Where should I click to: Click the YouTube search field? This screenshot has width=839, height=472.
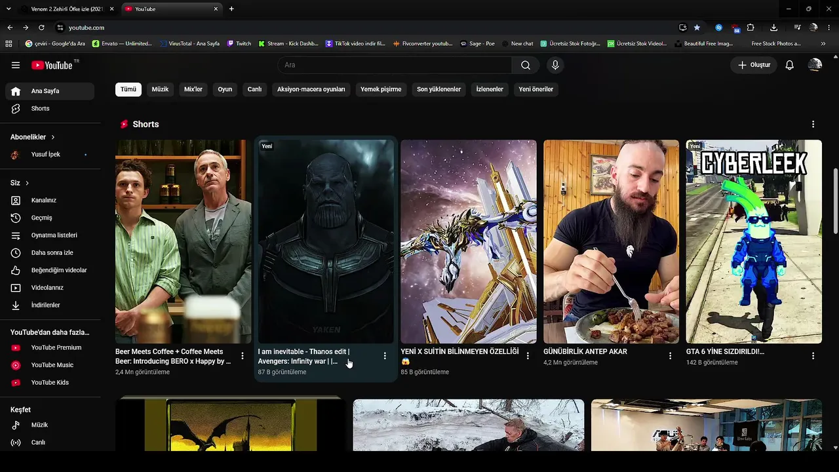point(395,65)
